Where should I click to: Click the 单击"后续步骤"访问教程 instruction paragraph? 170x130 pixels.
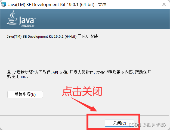(79, 74)
